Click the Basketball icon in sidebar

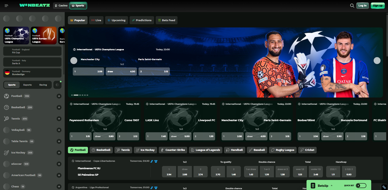click(x=6, y=107)
